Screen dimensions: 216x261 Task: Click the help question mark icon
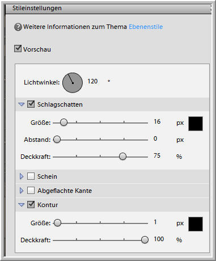click(x=18, y=27)
